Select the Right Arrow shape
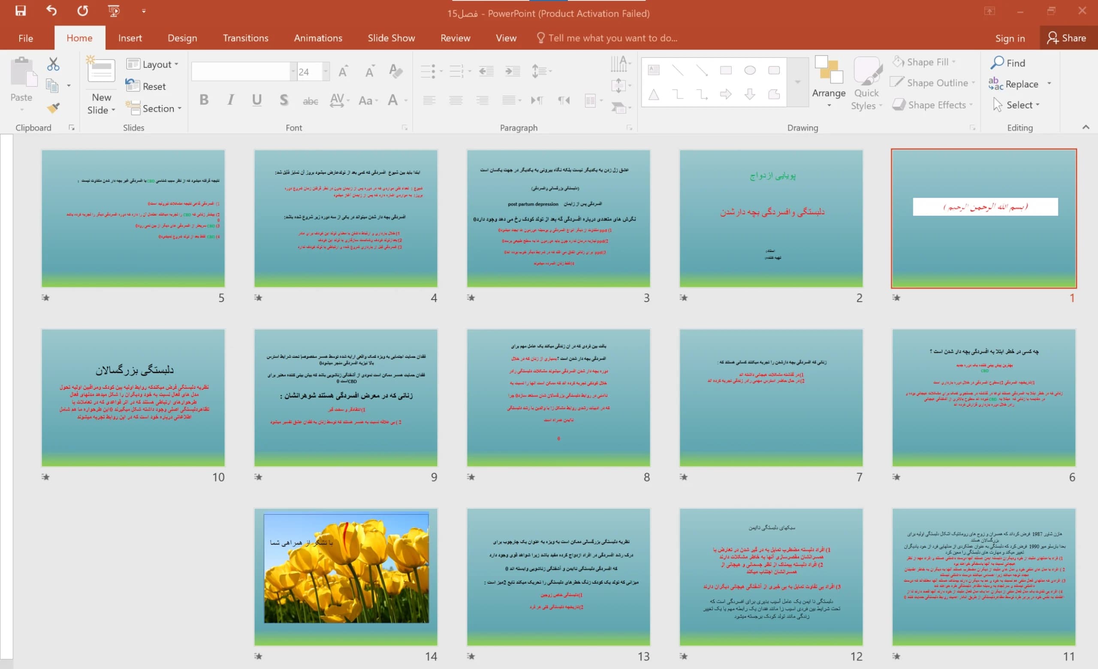Screen dimensions: 1098x669 point(726,94)
